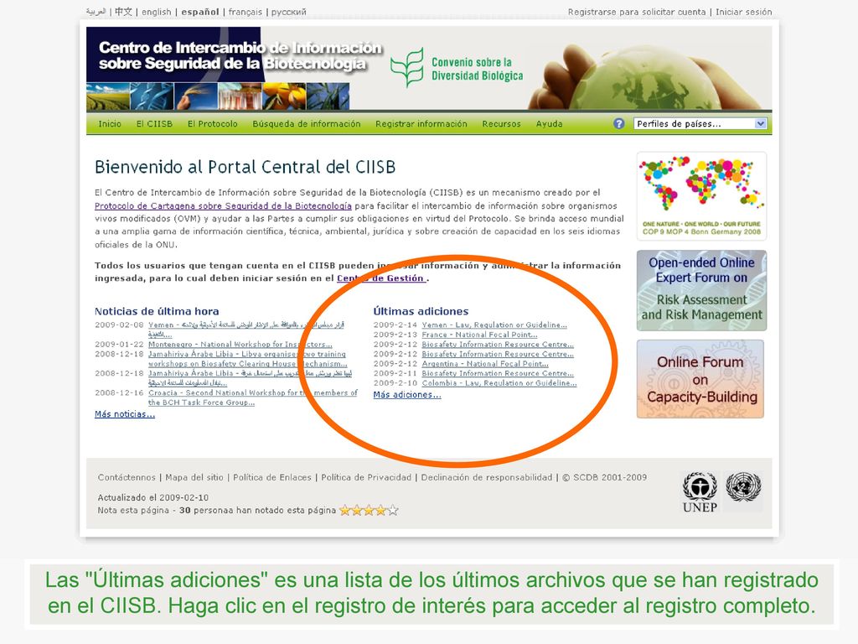Open the Montenegro National Workshop news item
The image size is (858, 644).
(240, 345)
